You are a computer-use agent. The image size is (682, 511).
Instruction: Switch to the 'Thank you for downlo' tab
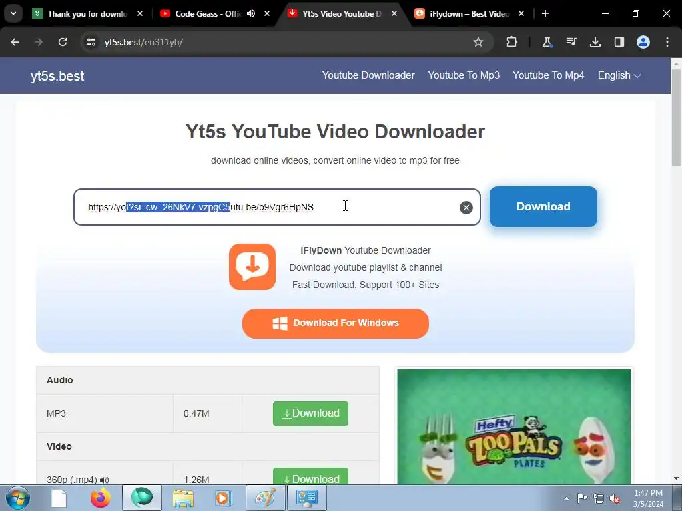[x=87, y=14]
